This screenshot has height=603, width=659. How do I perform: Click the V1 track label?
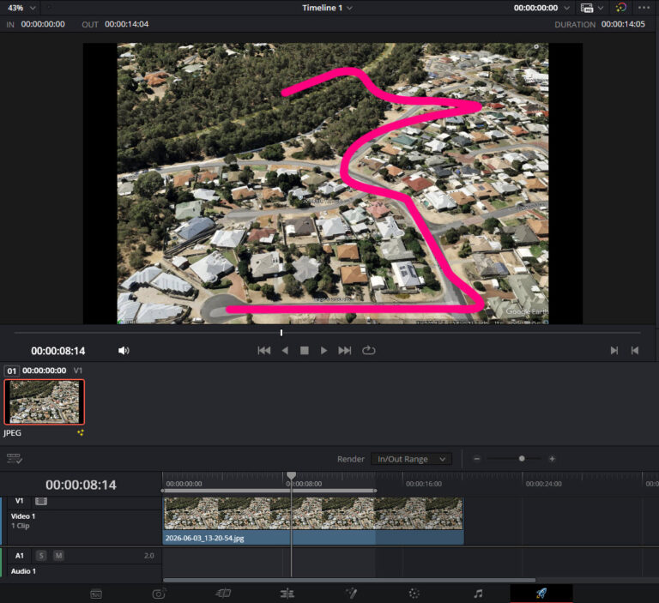pos(20,501)
